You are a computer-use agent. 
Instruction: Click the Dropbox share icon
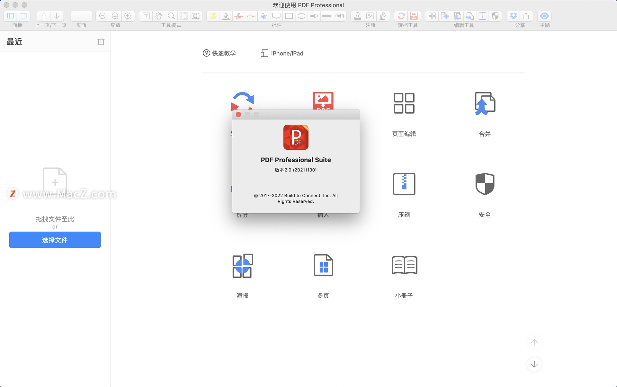click(514, 16)
